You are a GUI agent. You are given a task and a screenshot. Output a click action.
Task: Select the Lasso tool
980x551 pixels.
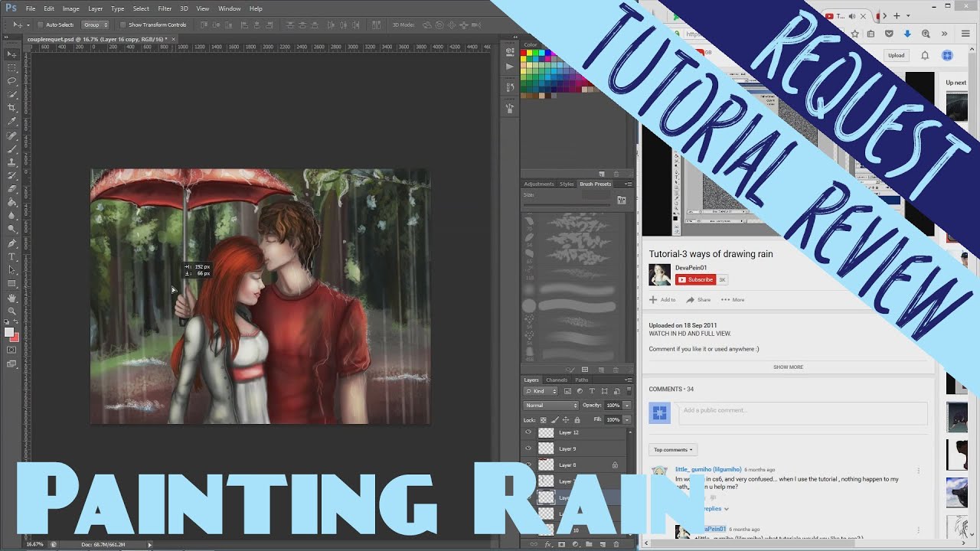(x=11, y=80)
